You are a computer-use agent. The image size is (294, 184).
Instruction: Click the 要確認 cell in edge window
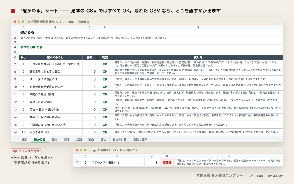(x=167, y=162)
